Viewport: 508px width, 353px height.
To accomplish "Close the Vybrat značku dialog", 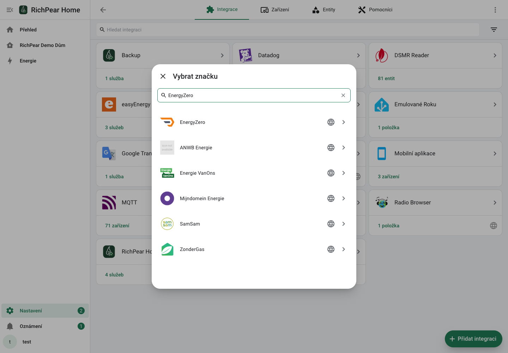I will point(163,76).
